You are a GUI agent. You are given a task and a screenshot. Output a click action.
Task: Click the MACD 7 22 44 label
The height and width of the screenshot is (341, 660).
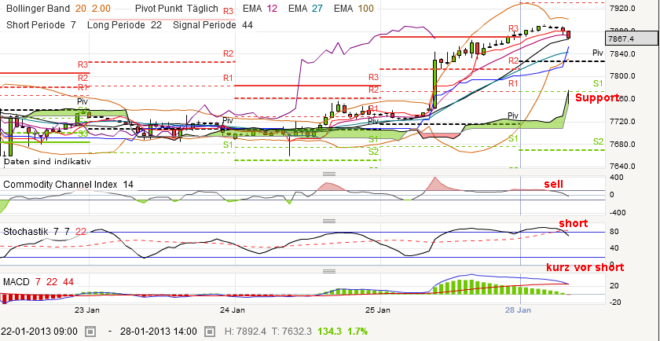tap(38, 281)
